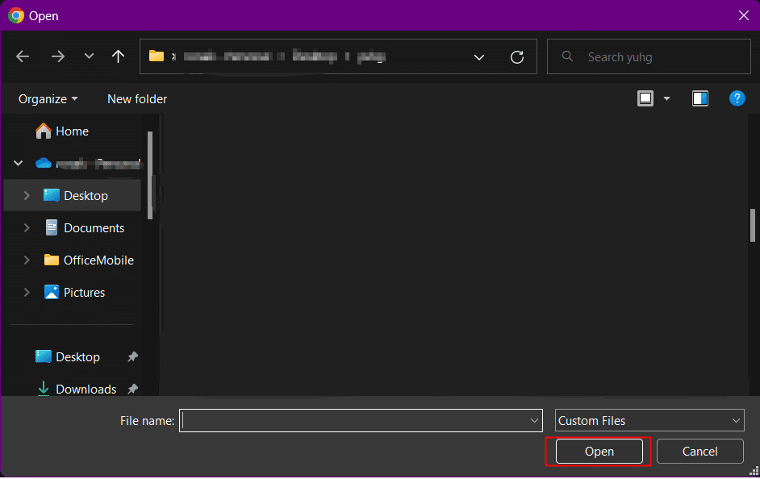This screenshot has height=479, width=760.
Task: Click the pin icon beside Downloads
Action: [x=132, y=389]
